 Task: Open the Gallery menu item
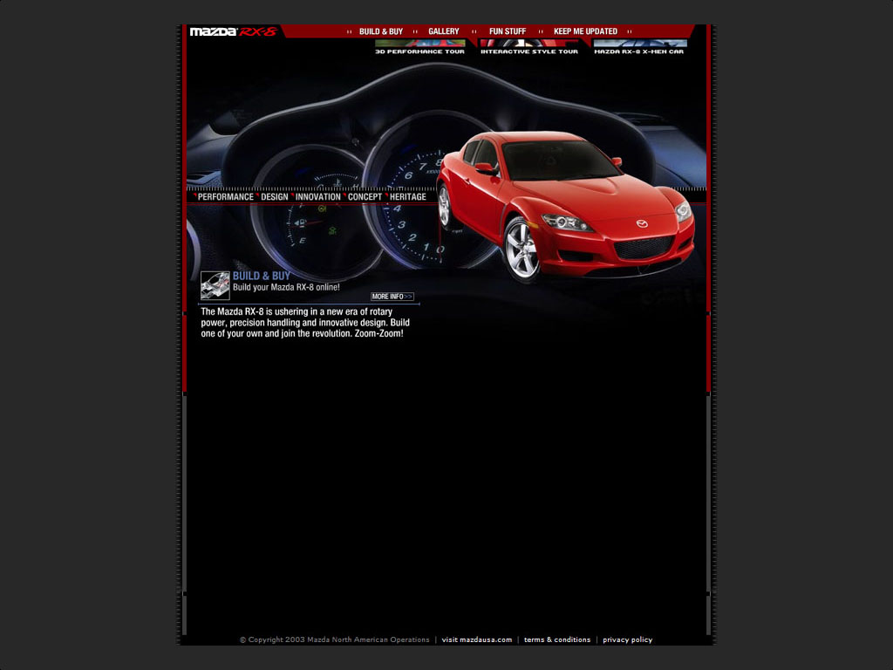coord(444,31)
